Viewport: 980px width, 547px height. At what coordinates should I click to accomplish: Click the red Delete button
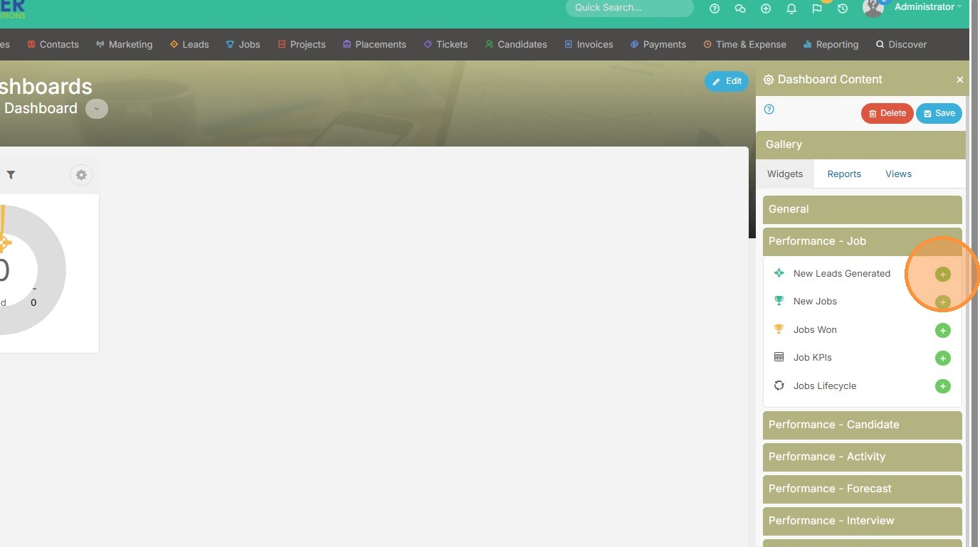coord(887,113)
